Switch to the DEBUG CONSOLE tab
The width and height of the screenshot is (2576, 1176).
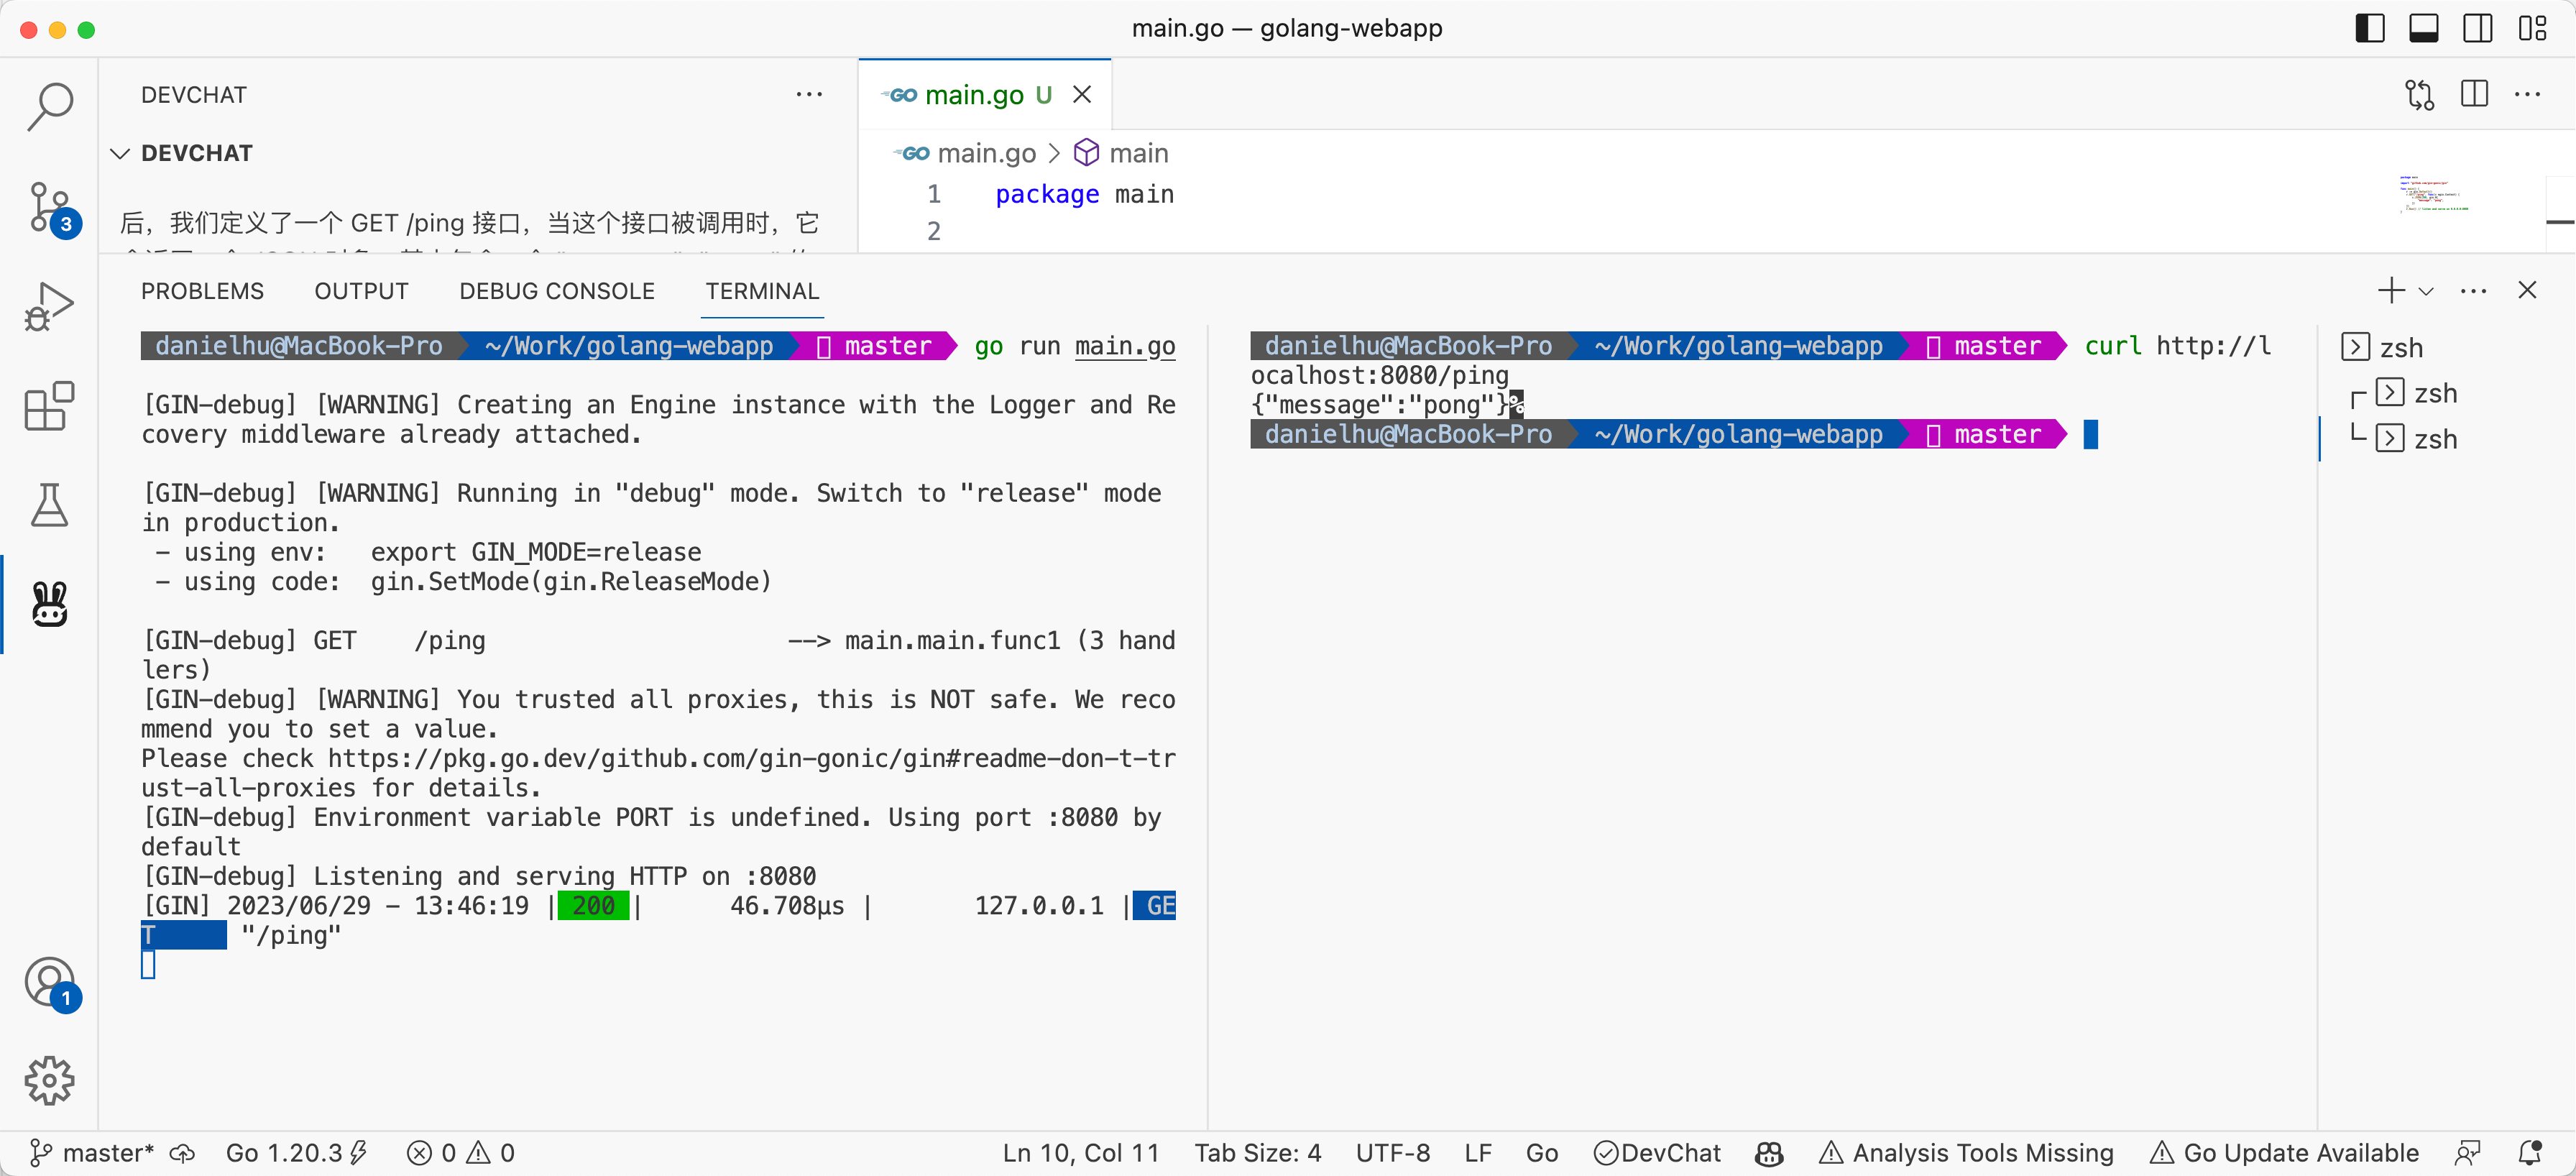(556, 291)
